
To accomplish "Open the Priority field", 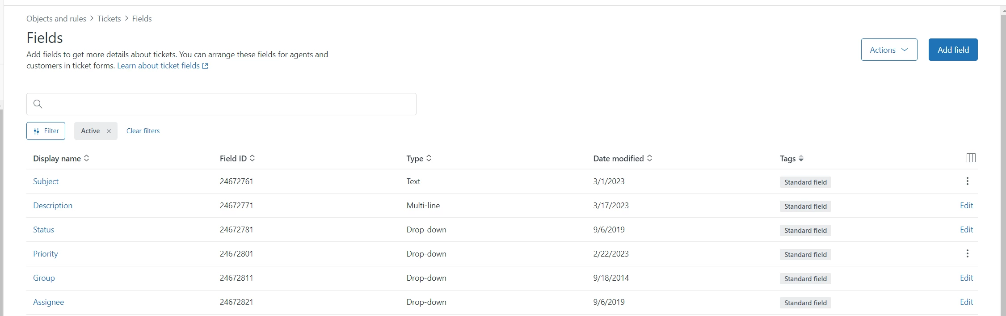I will (46, 254).
